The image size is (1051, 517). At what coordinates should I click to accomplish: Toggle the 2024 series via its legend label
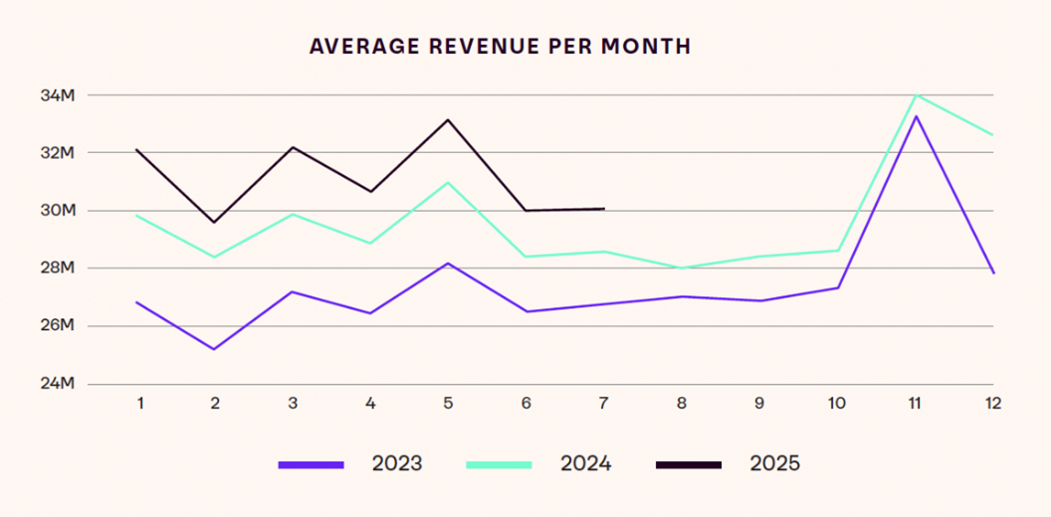tap(585, 464)
